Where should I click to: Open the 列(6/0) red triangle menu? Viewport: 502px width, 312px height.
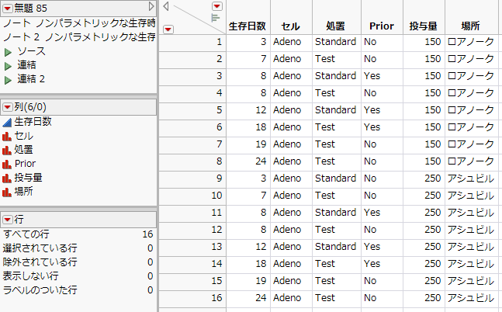click(x=8, y=107)
